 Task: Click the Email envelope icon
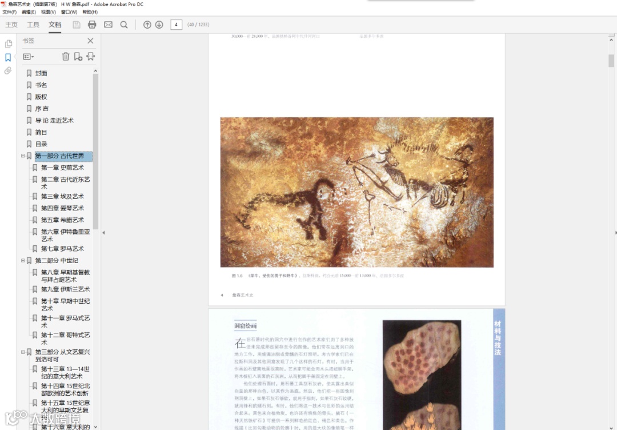coord(108,25)
